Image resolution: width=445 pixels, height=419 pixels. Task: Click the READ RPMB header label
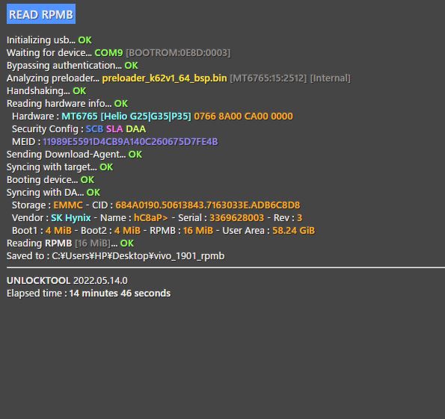tap(41, 14)
